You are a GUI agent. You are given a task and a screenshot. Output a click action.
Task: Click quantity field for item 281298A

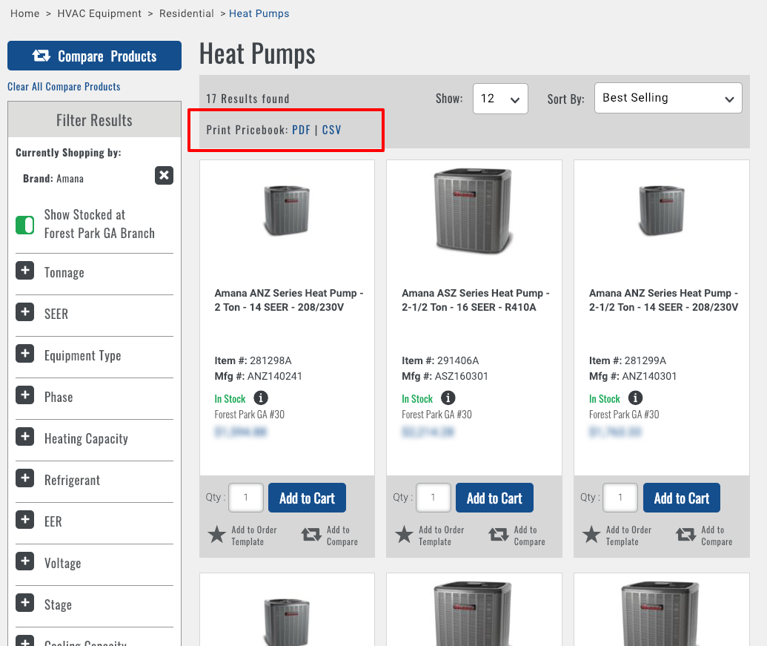click(246, 498)
